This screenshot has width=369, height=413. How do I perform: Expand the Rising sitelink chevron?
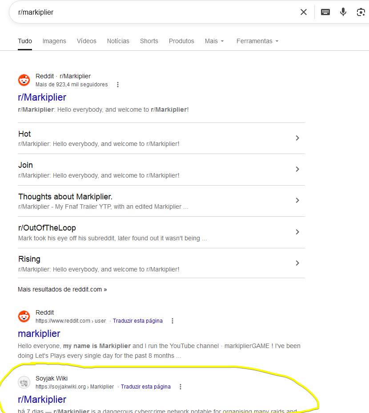point(297,263)
